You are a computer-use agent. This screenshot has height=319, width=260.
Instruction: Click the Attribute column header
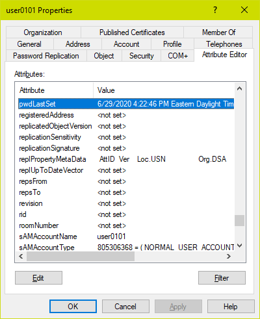coord(56,90)
